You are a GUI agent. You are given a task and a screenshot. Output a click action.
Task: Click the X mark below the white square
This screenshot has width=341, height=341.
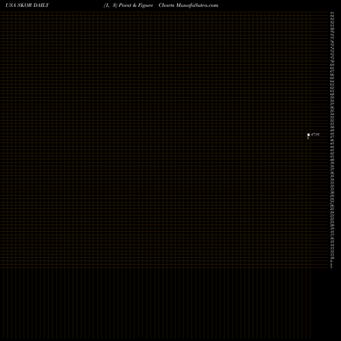(308, 138)
